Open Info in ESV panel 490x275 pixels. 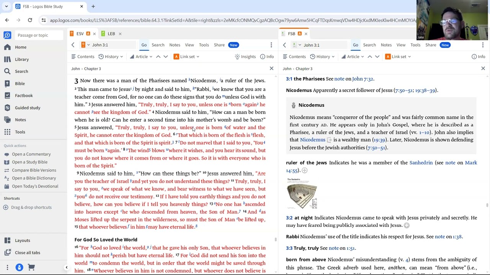click(267, 57)
